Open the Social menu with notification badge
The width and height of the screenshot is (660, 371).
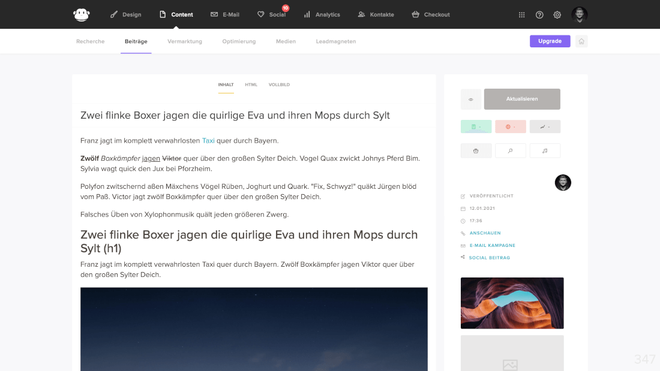[272, 14]
